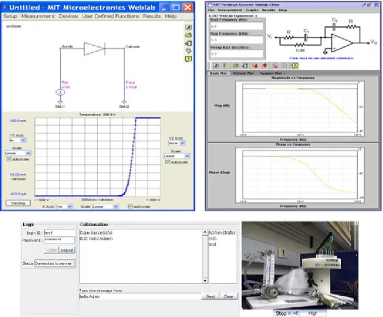Click blue-red graph icon in Feedback toolbar
Viewport: 383px width, 317px height.
275,66
